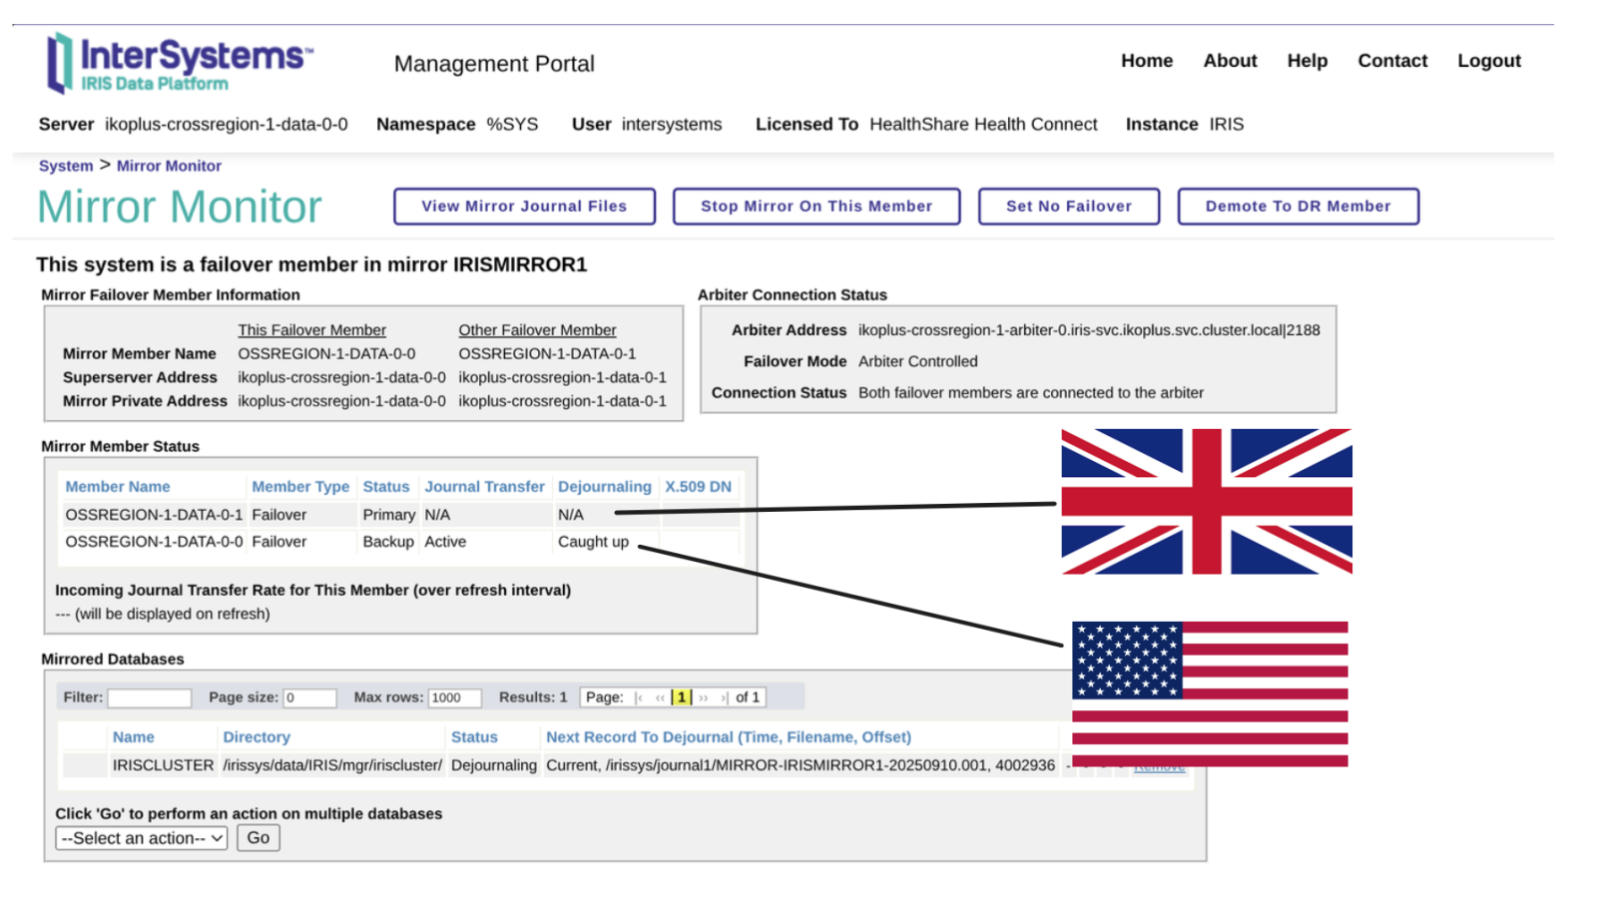The height and width of the screenshot is (897, 1597).
Task: Click Stop Mirror On This Member button
Action: click(x=816, y=207)
